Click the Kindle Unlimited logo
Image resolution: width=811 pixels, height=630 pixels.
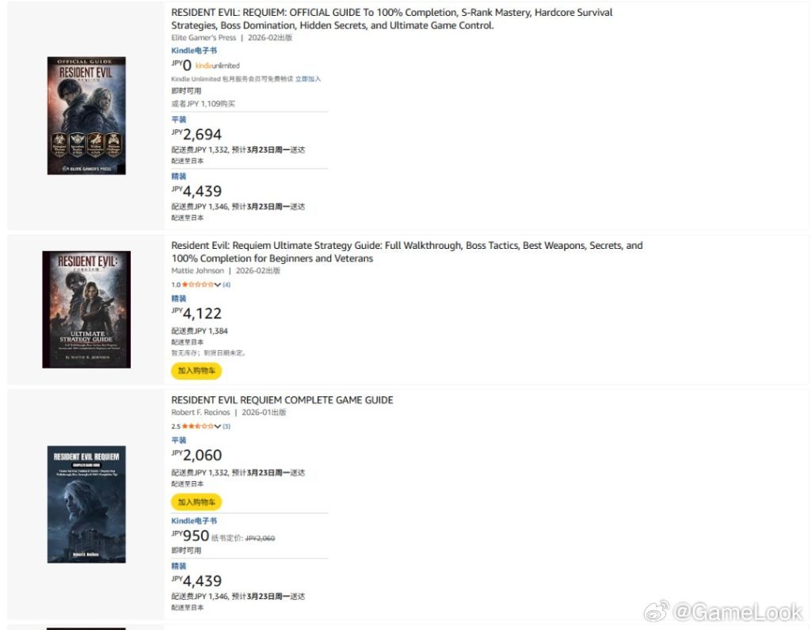pos(217,66)
